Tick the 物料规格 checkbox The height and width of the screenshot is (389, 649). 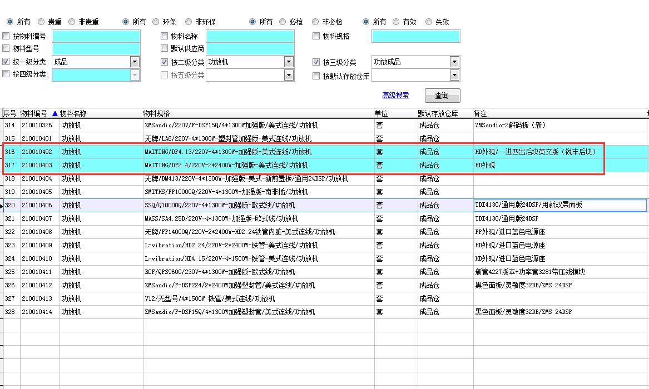316,36
